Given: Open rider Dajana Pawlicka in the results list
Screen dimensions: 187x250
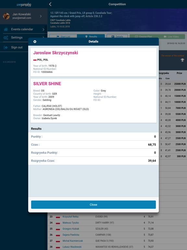Looking at the screenshot, I should coord(71,235).
